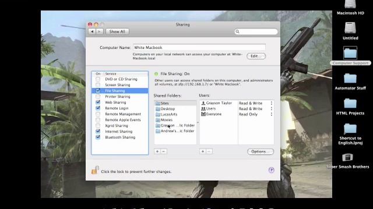Enable Remote Management checkbox
Screen dimensions: 373x209
[x=98, y=114]
